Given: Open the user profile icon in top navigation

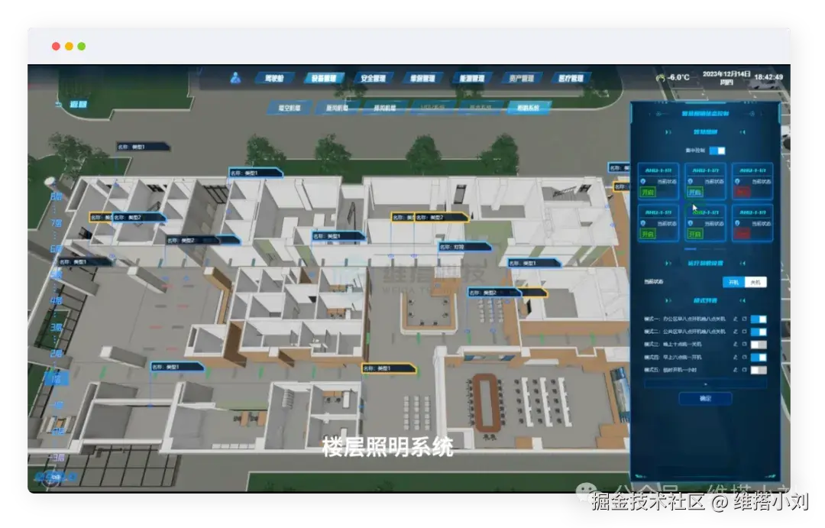Looking at the screenshot, I should (x=236, y=78).
